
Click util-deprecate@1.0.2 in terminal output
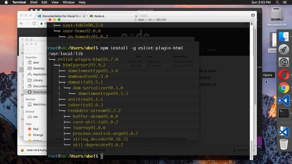(98, 145)
